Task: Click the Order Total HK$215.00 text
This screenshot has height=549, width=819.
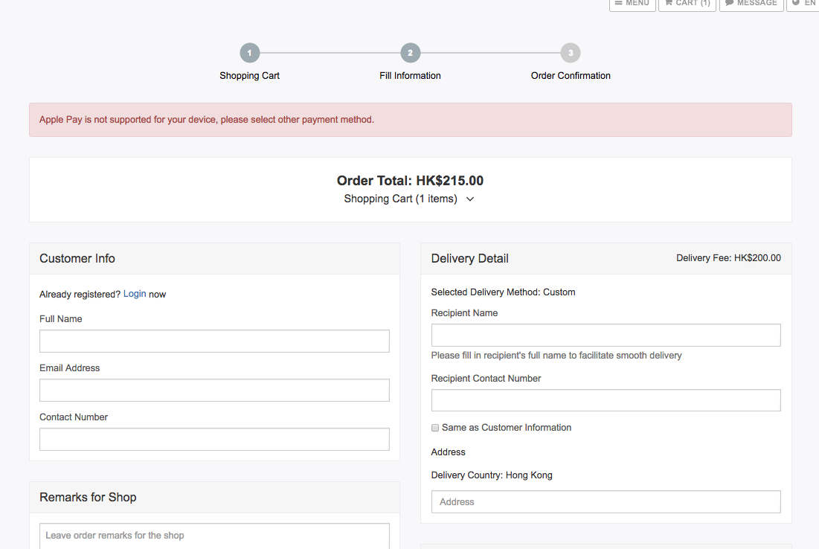Action: (x=410, y=181)
